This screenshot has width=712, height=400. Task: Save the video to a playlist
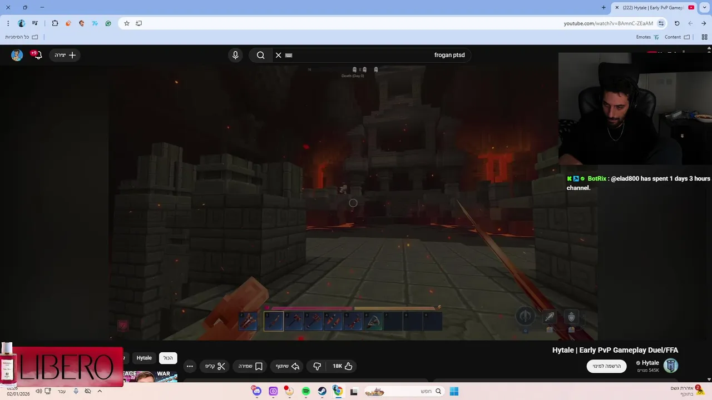250,366
